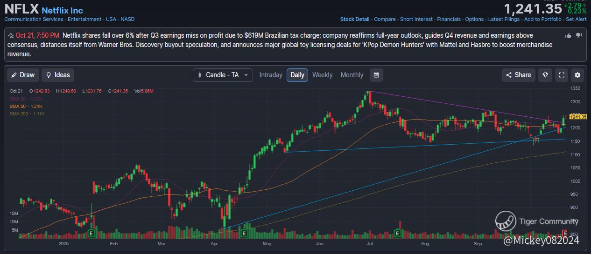Screen dimensions: 591x254
Task: Open the date range calendar icon
Action: tap(376, 75)
